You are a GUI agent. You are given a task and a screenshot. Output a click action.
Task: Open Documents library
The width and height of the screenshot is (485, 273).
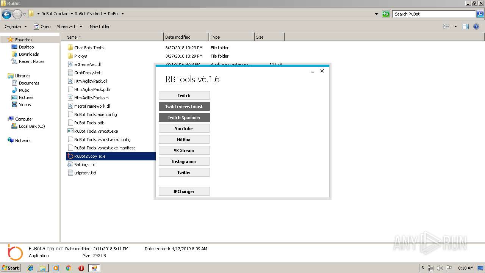(29, 83)
